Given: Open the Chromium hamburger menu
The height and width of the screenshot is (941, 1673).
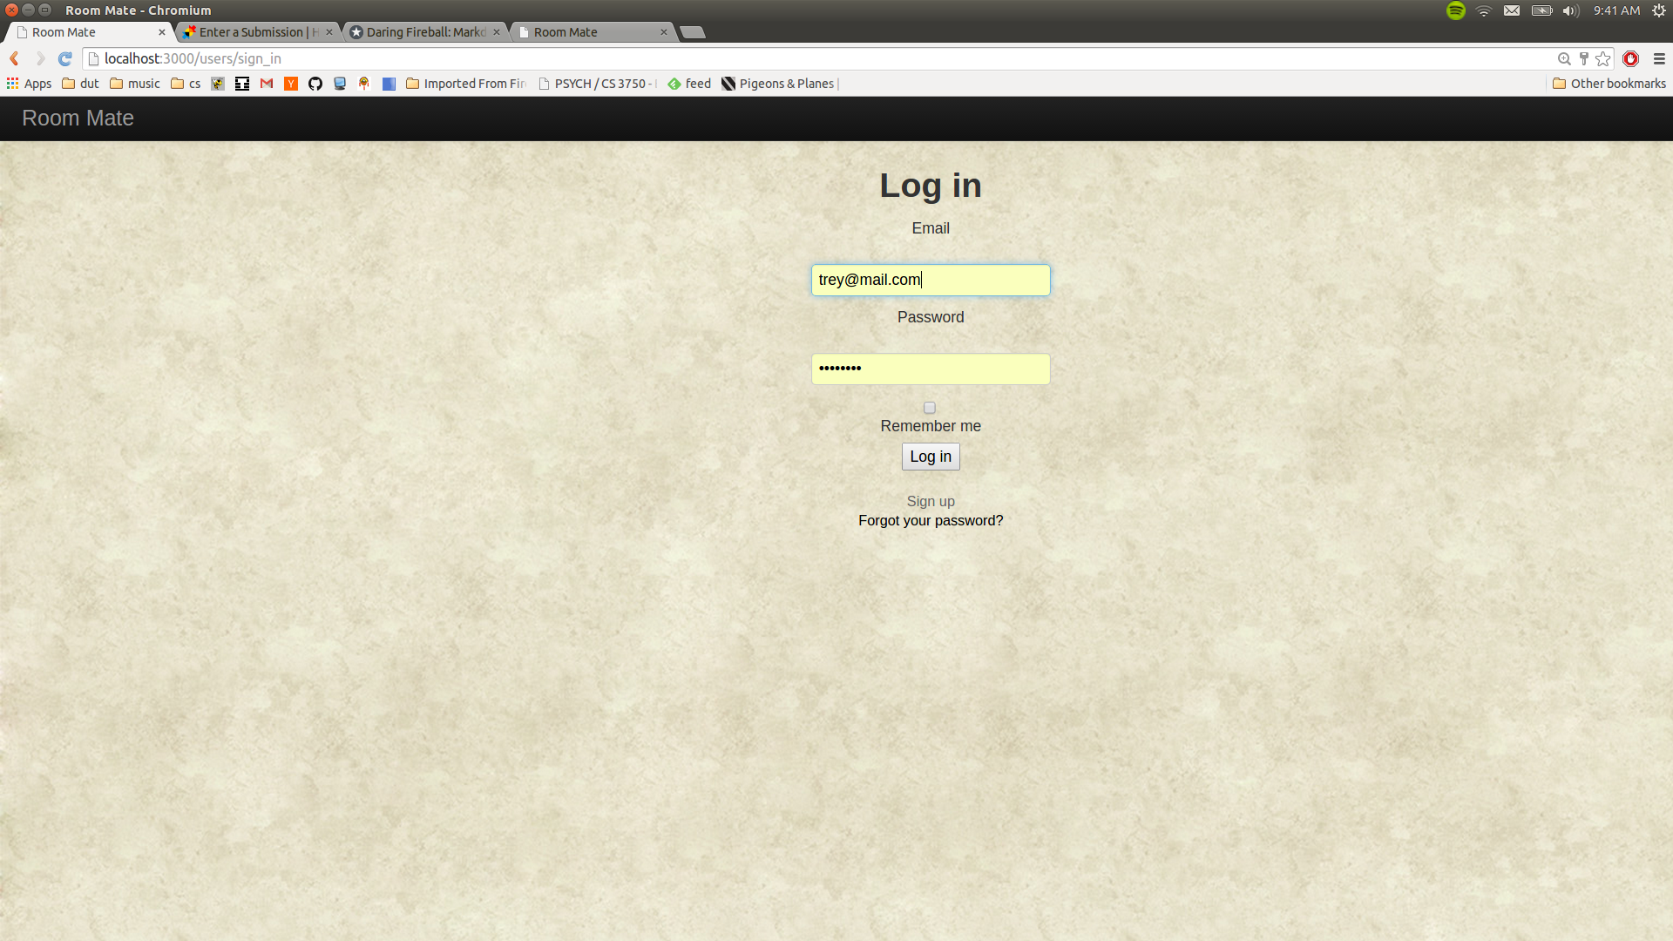Looking at the screenshot, I should coord(1659,58).
